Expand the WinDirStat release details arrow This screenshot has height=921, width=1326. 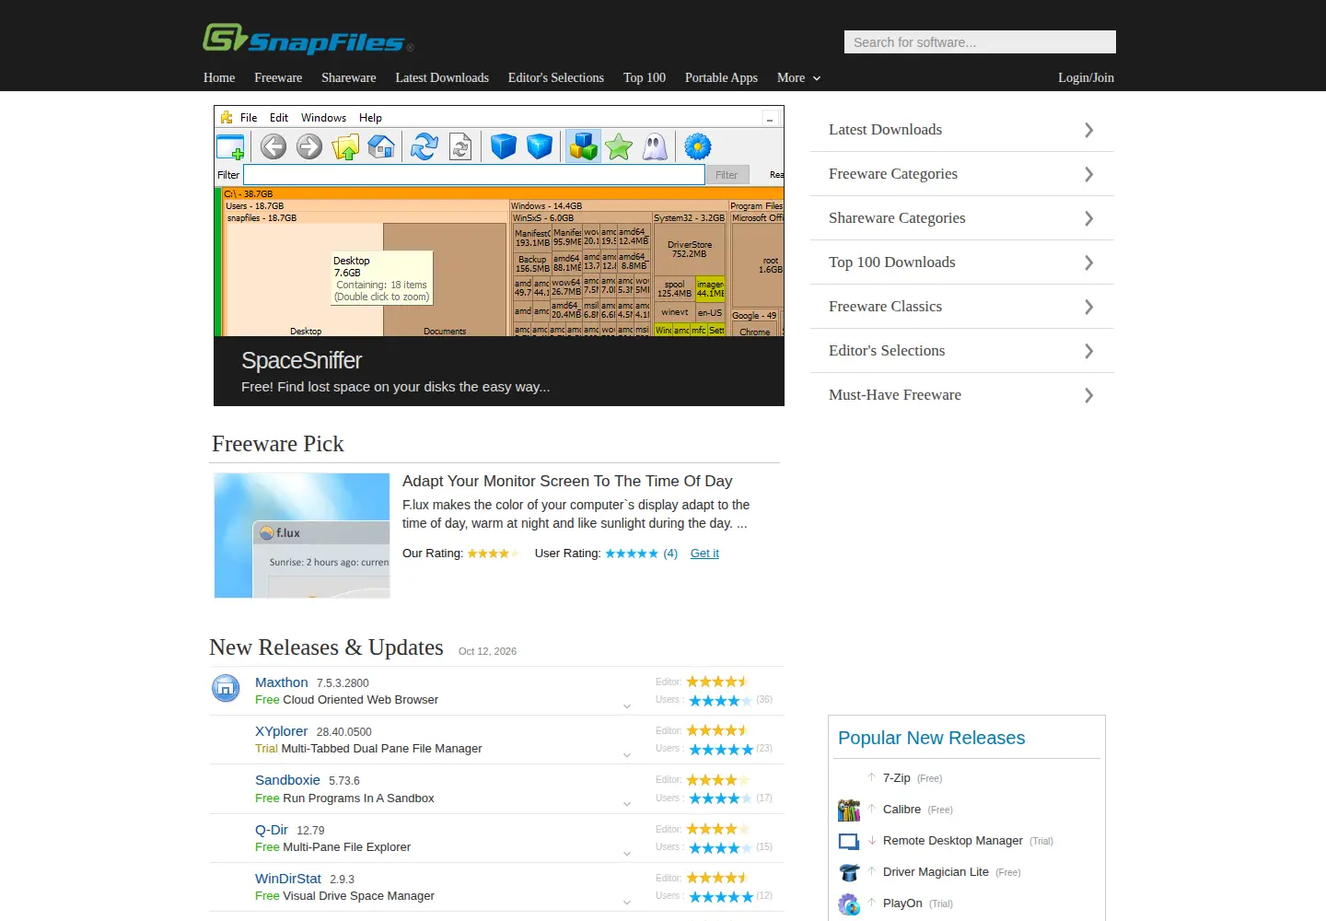coord(627,903)
